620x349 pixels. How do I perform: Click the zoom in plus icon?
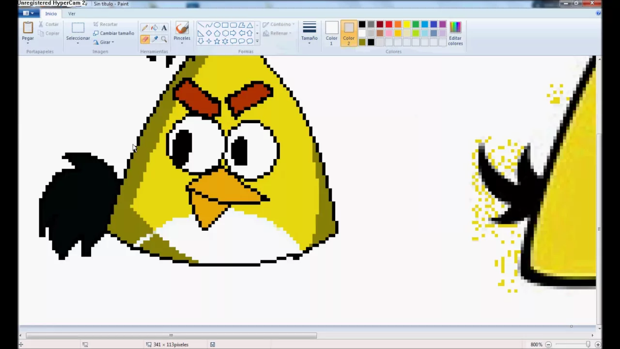click(598, 345)
